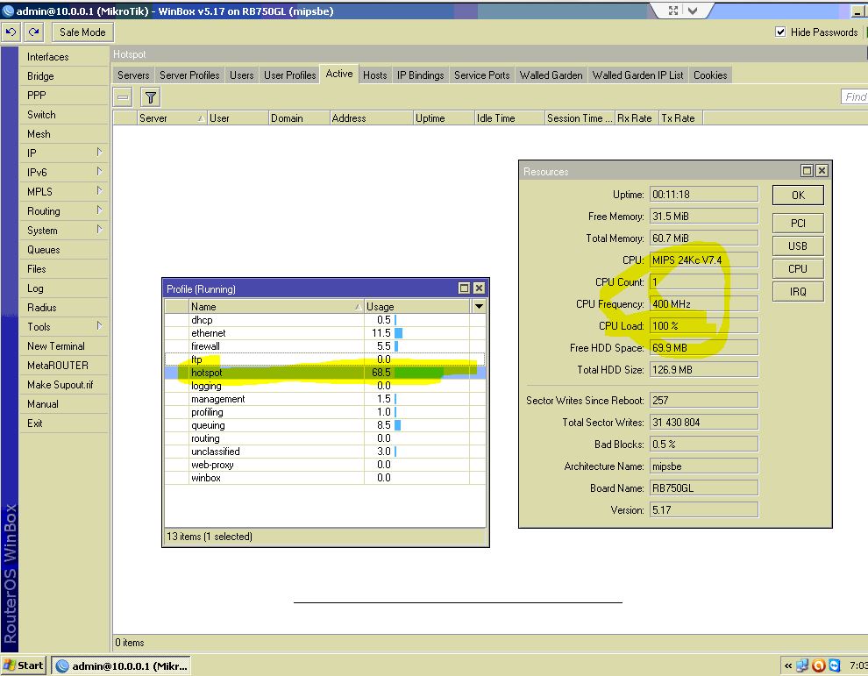Open the Server Profiles tab
The width and height of the screenshot is (868, 676).
[189, 75]
